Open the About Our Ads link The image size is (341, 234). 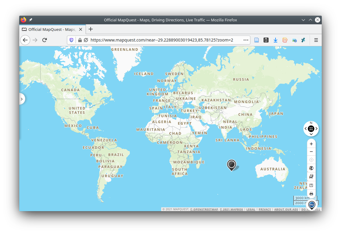click(286, 209)
